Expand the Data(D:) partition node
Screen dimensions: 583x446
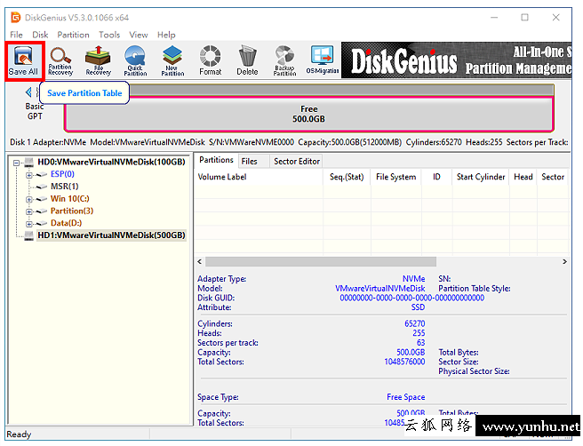[29, 224]
